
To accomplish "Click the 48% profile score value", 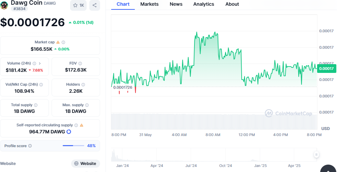I will (91, 146).
